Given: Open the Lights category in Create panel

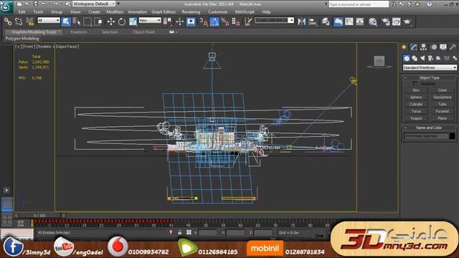Looking at the screenshot, I should coord(422,58).
